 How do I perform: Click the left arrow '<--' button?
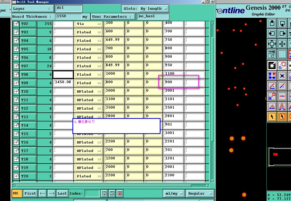(42, 193)
